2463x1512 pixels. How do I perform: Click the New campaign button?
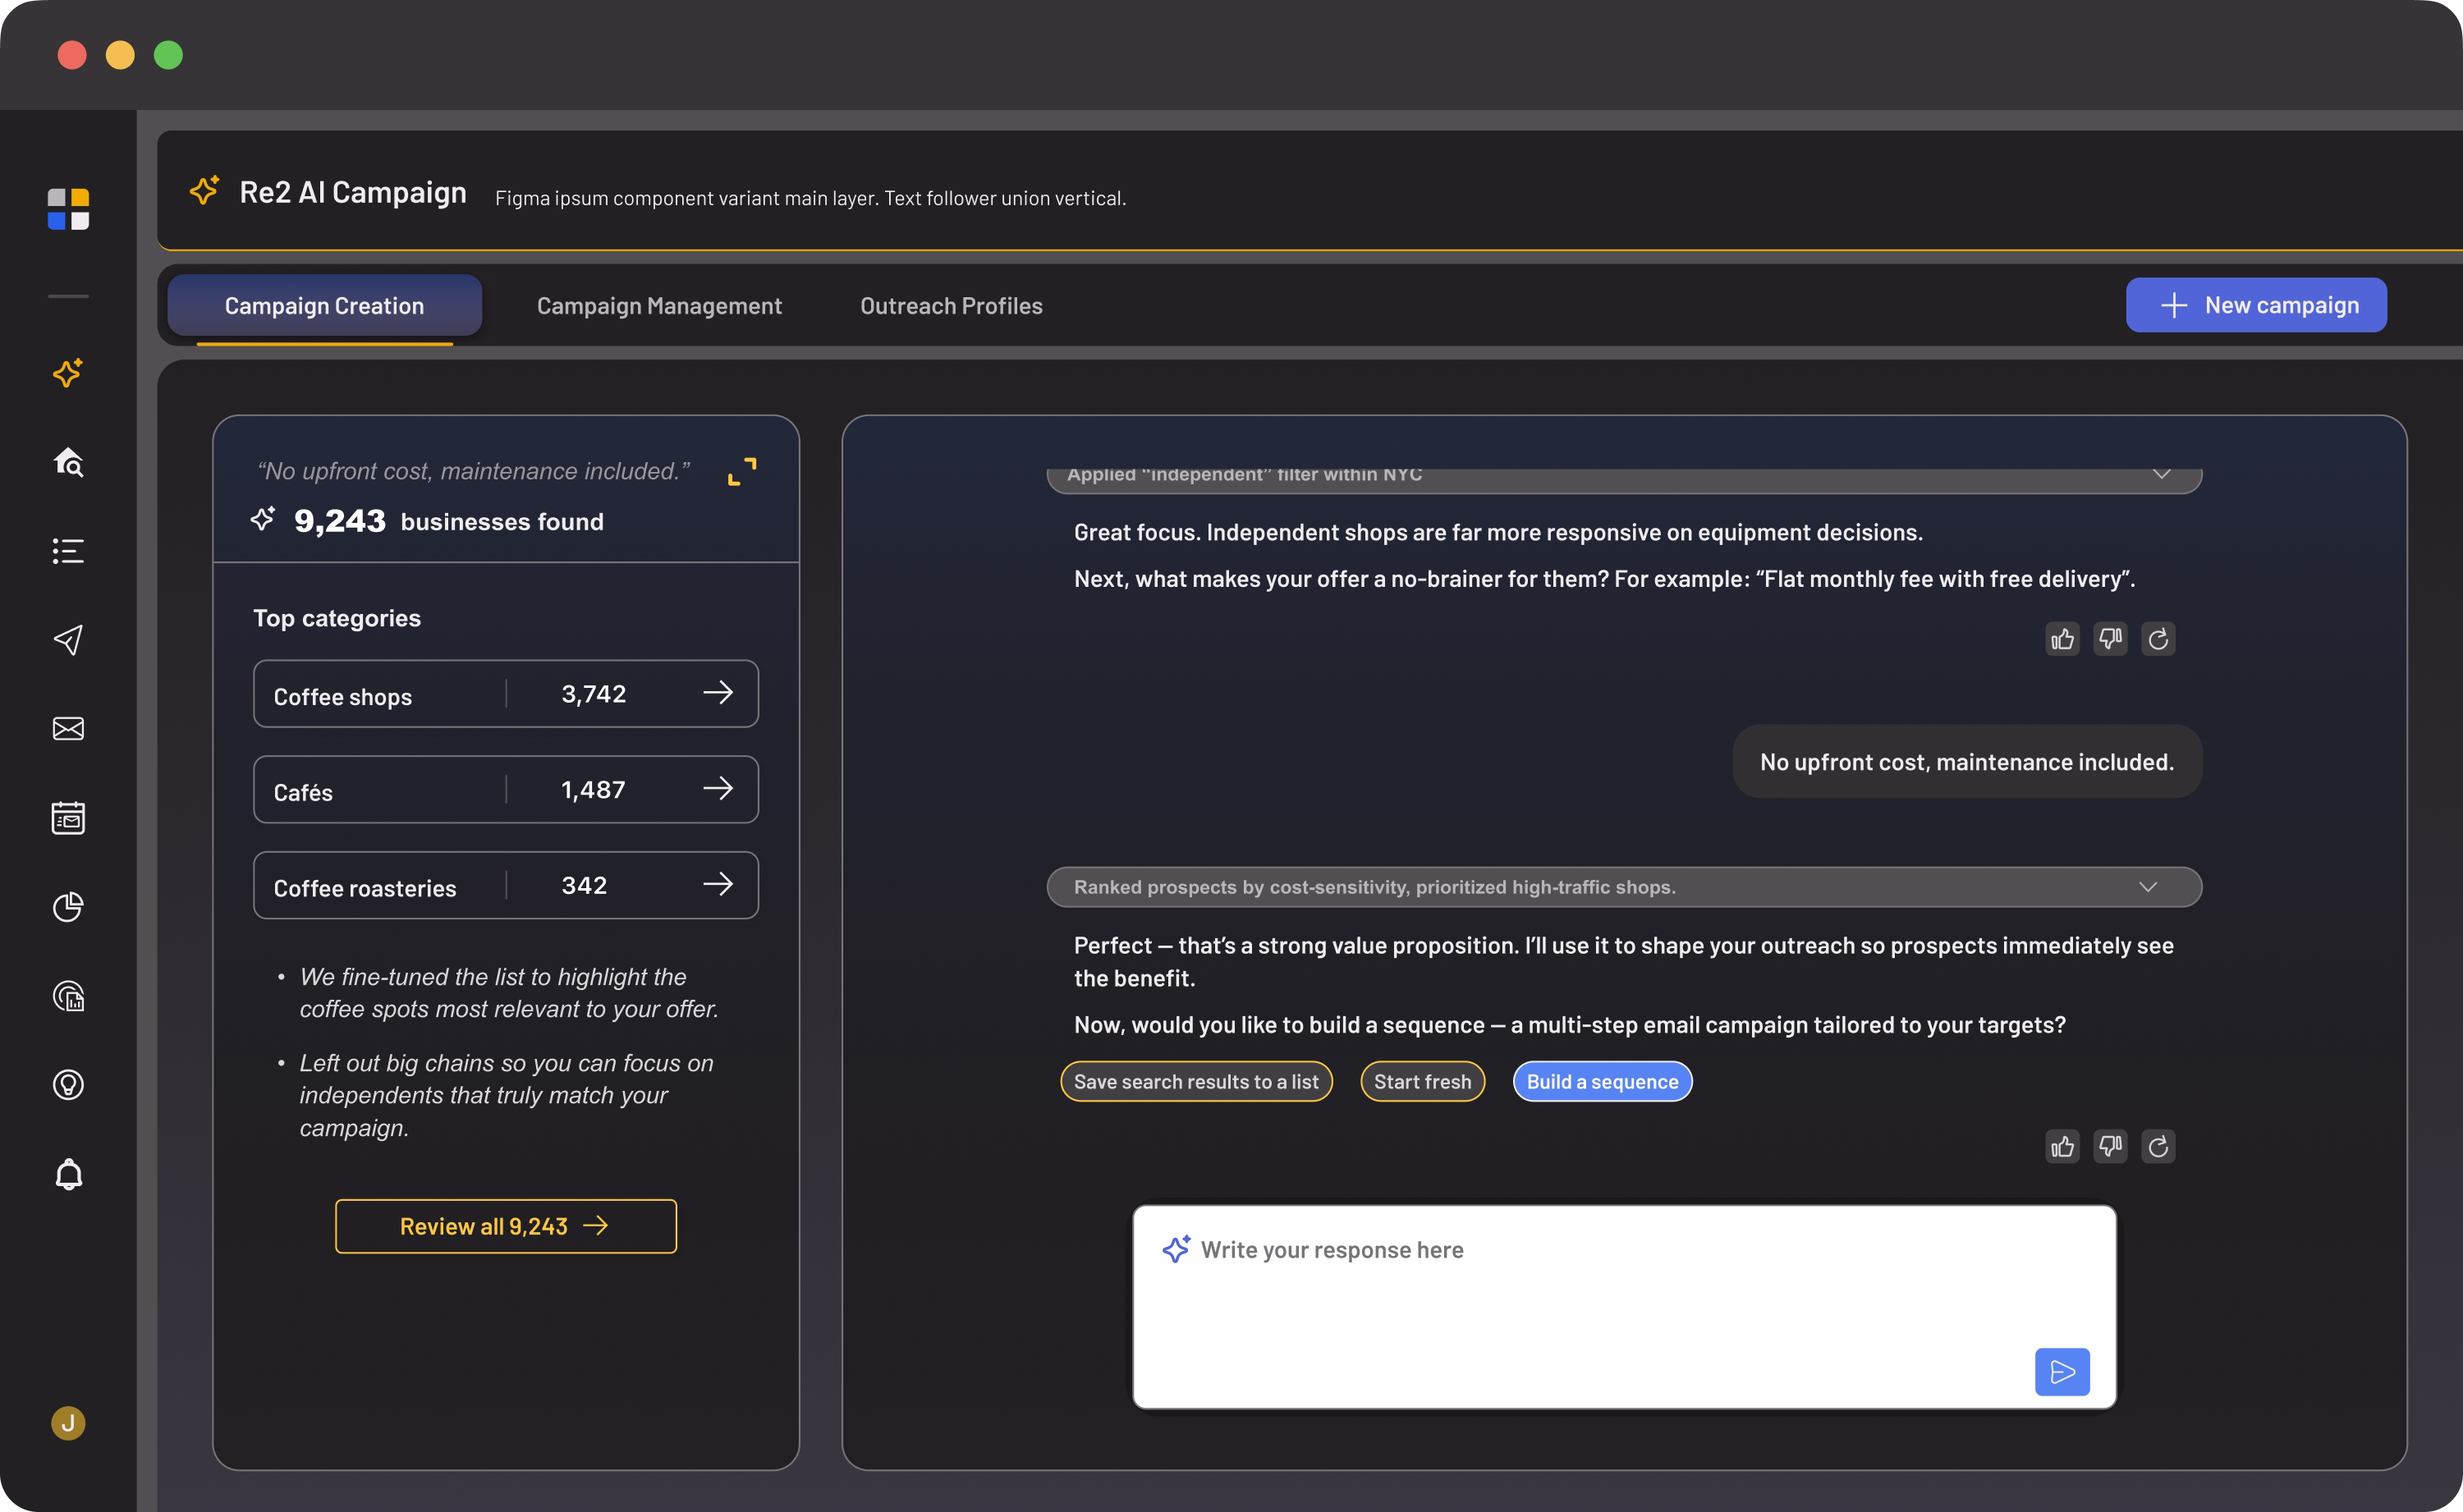tap(2256, 305)
